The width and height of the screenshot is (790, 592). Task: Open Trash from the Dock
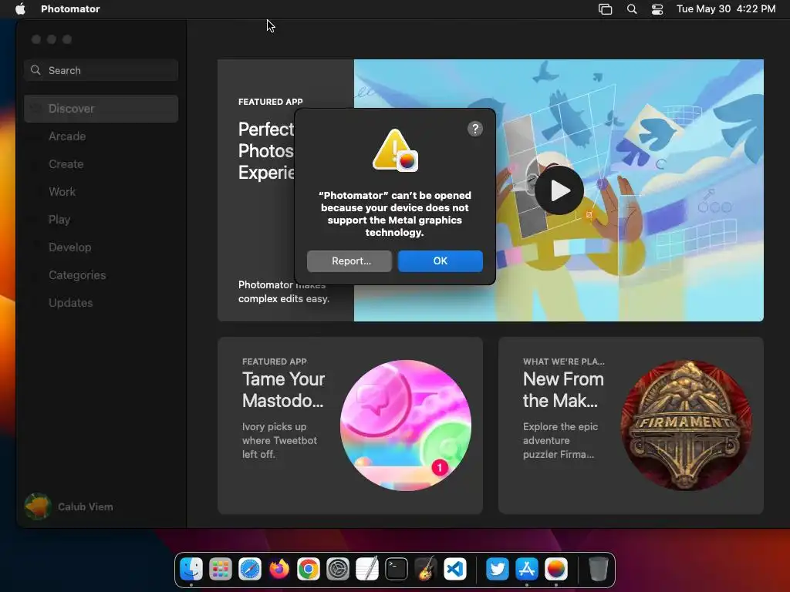click(x=598, y=570)
